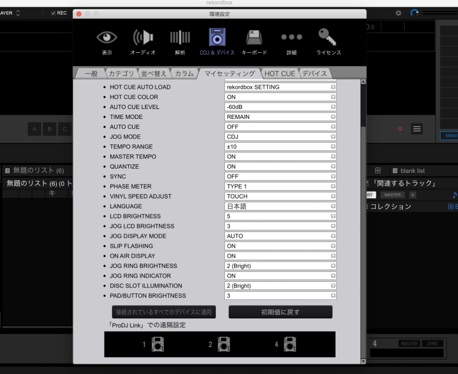Viewport: 458px width, 374px height.
Task: Click the playlist icon beside 無題のリスト (6)
Action: coord(8,170)
